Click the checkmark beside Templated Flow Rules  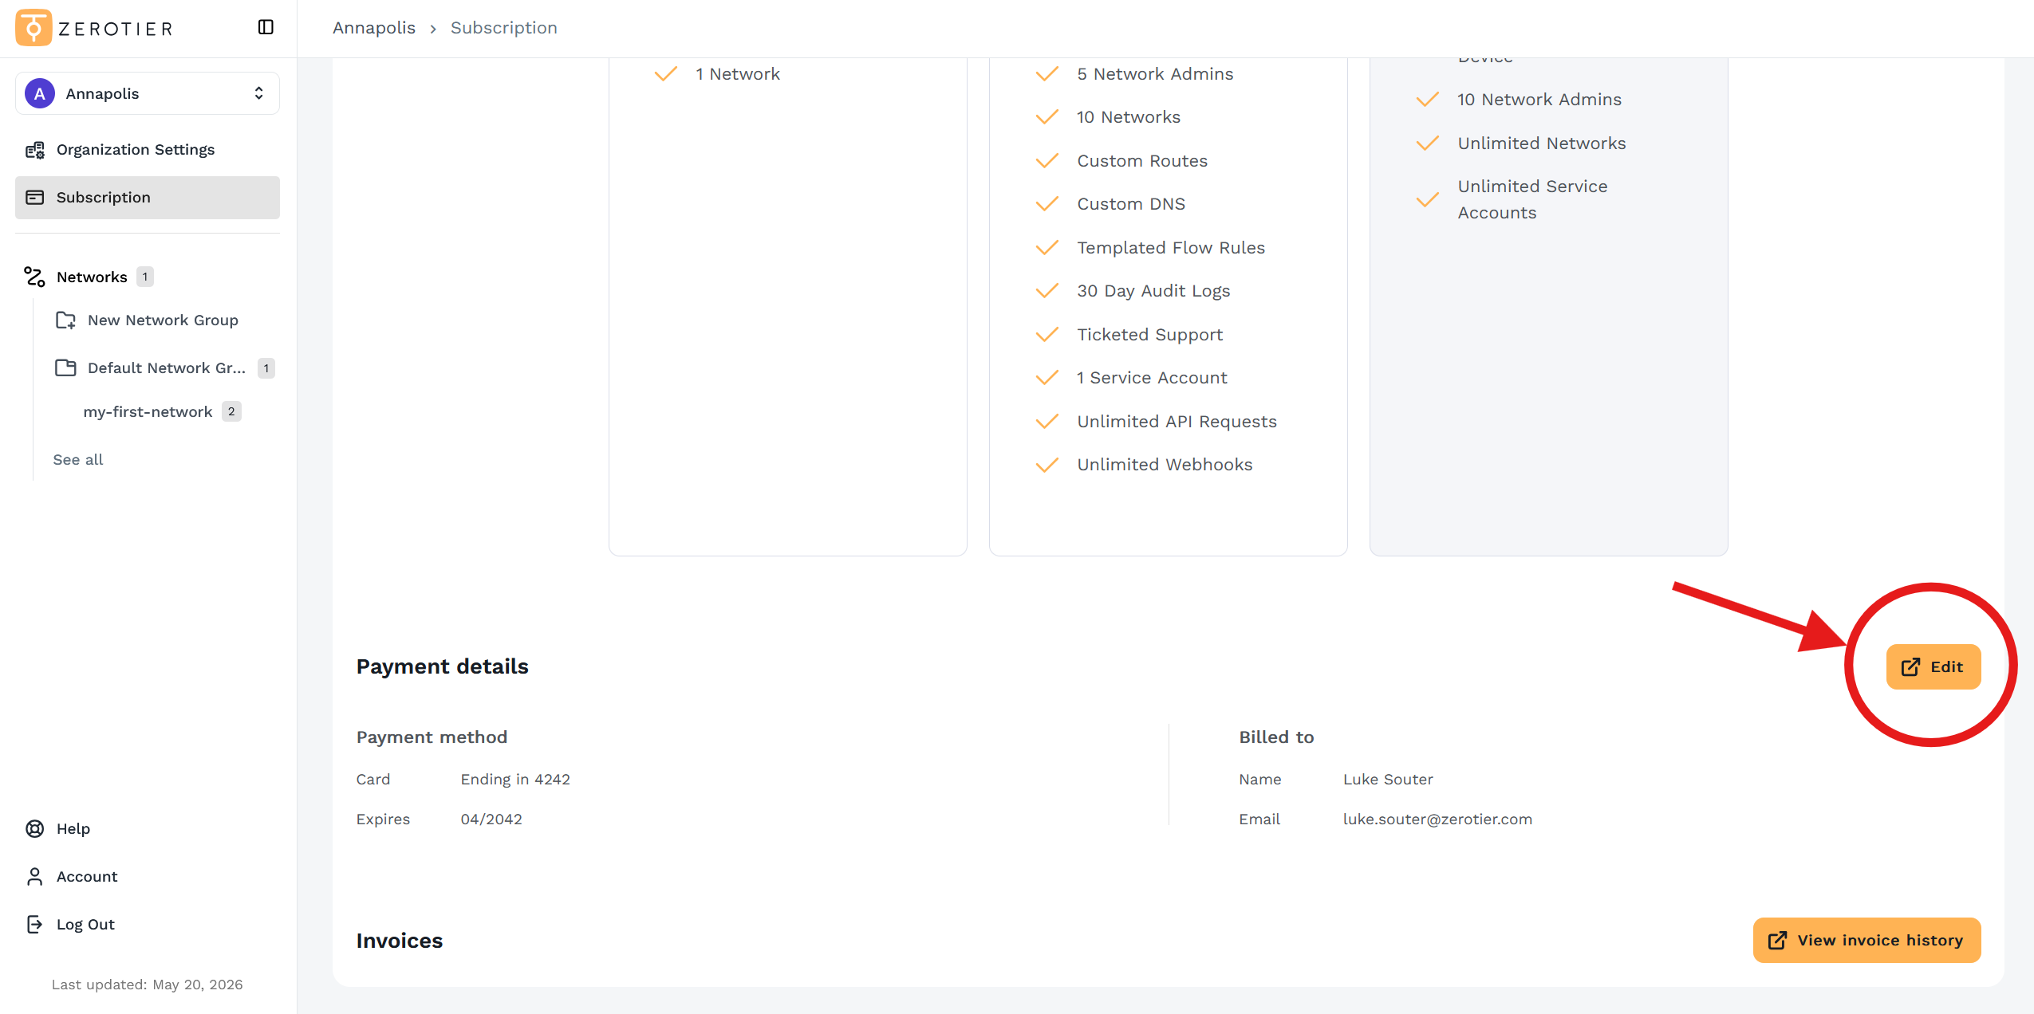(x=1047, y=248)
